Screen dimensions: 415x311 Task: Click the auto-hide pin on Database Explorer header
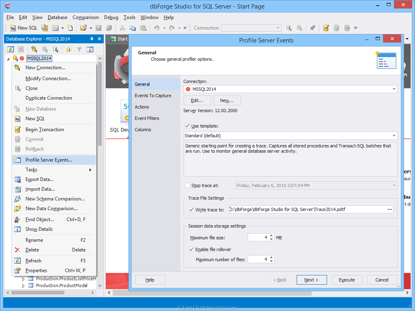92,39
